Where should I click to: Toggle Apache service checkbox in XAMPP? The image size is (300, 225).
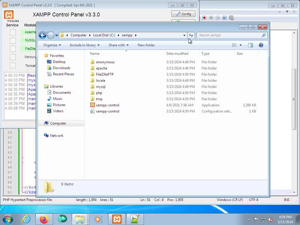(x=13, y=32)
